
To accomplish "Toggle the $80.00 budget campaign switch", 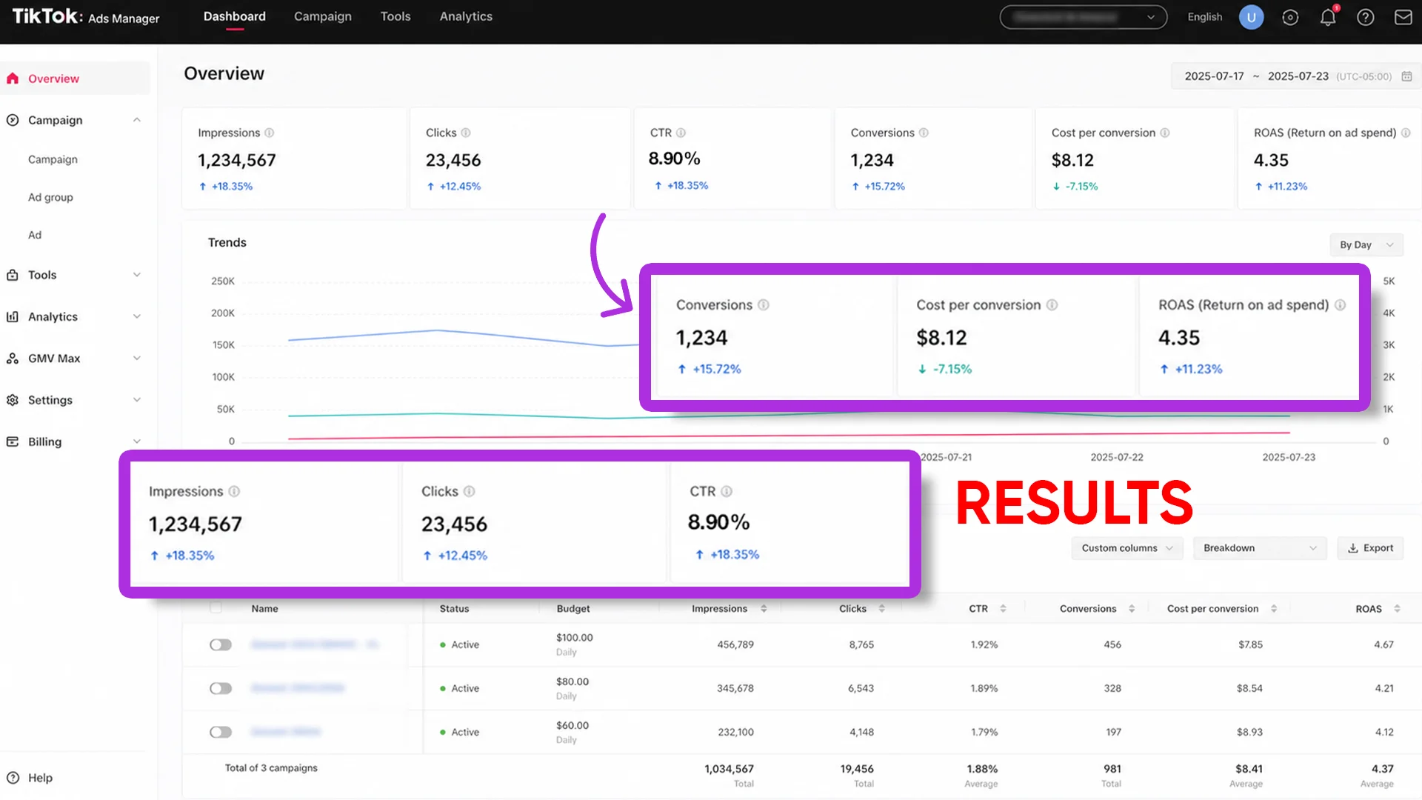I will (x=221, y=688).
